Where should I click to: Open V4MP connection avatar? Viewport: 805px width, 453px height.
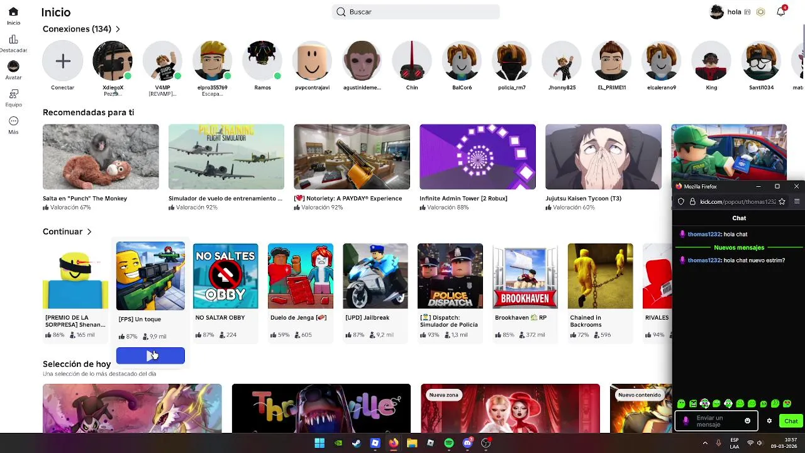tap(162, 61)
